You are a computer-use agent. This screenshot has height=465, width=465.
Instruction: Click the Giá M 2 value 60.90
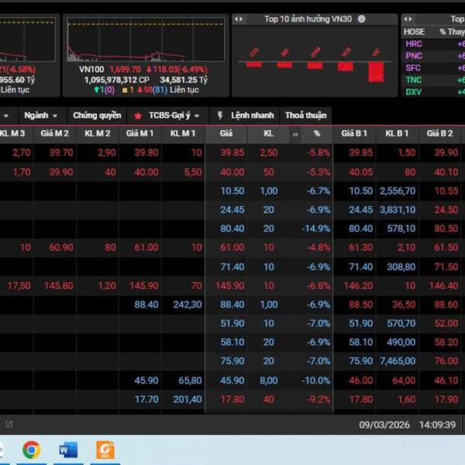tap(61, 248)
